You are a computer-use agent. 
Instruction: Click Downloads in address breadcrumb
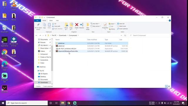[63, 35]
